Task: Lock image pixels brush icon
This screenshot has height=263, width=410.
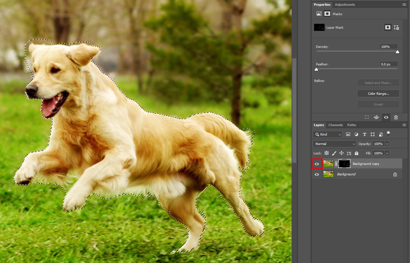Action: [334, 153]
